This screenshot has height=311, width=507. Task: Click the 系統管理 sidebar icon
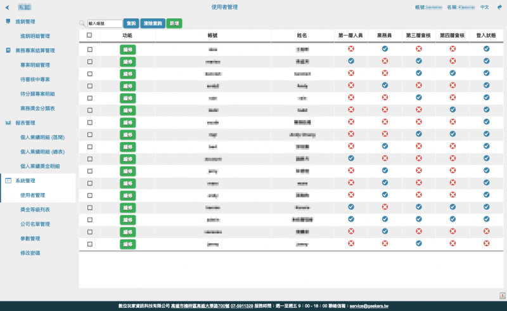[x=8, y=180]
